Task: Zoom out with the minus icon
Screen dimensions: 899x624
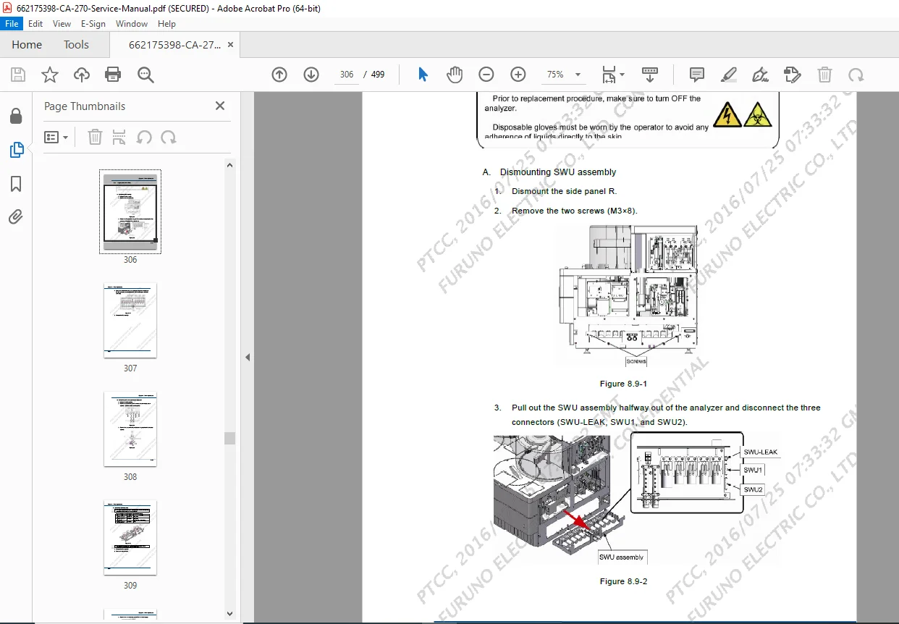Action: 486,75
